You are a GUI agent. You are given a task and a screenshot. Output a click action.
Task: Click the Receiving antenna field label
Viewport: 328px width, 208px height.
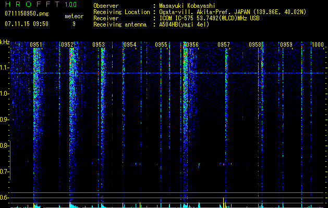click(120, 24)
